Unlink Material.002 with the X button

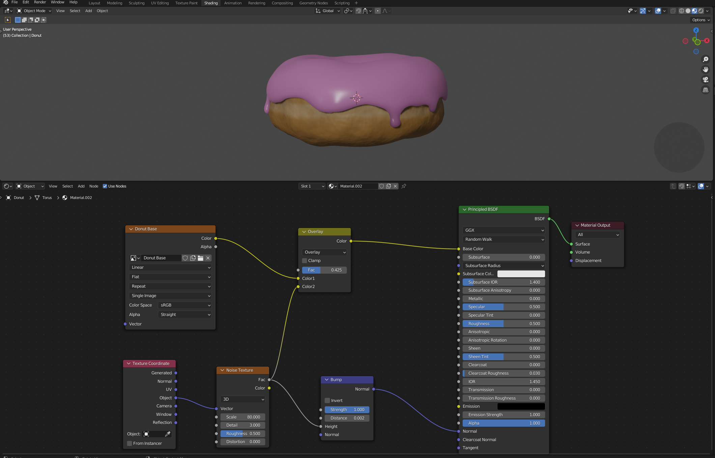point(395,186)
